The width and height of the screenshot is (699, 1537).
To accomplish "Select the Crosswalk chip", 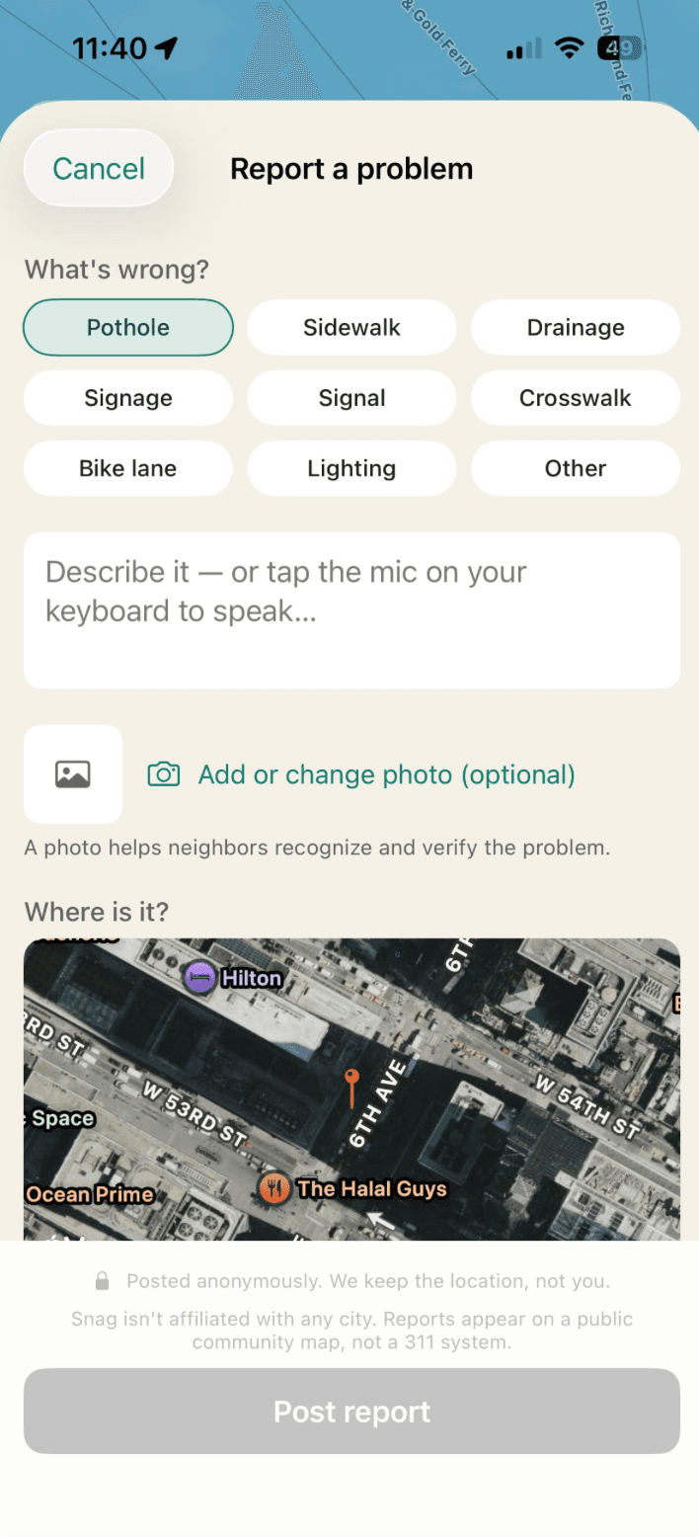I will click(576, 398).
